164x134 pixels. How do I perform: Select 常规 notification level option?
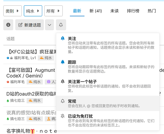(108, 103)
